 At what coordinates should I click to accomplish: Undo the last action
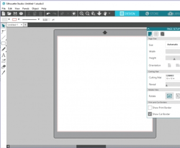tap(48, 14)
